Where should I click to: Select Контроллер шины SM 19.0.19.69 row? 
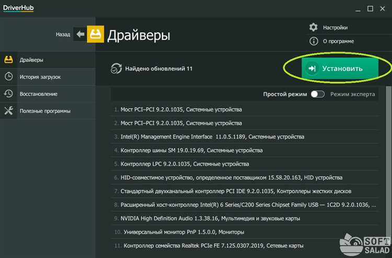click(245, 150)
